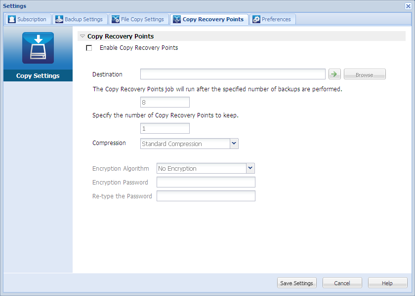
Task: Switch to the Backup Settings tab
Action: click(80, 19)
